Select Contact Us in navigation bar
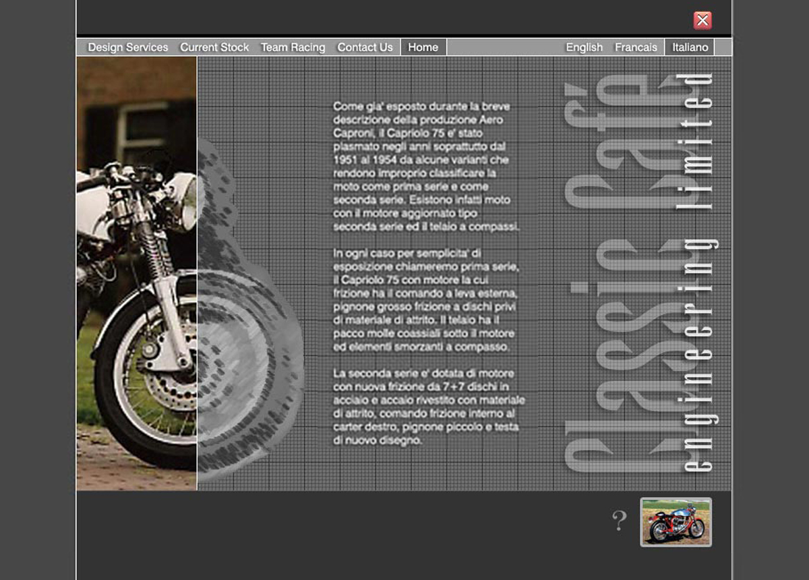809x580 pixels. pos(365,47)
